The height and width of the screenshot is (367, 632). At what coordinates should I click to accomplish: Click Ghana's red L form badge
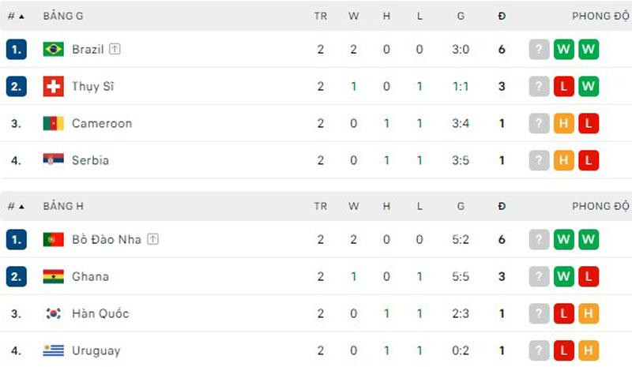(x=589, y=276)
